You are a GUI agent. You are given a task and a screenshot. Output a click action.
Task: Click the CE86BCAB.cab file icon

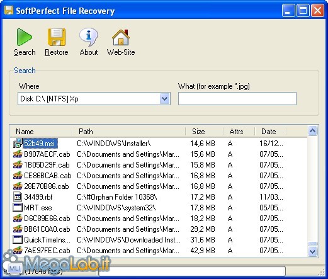coord(18,176)
